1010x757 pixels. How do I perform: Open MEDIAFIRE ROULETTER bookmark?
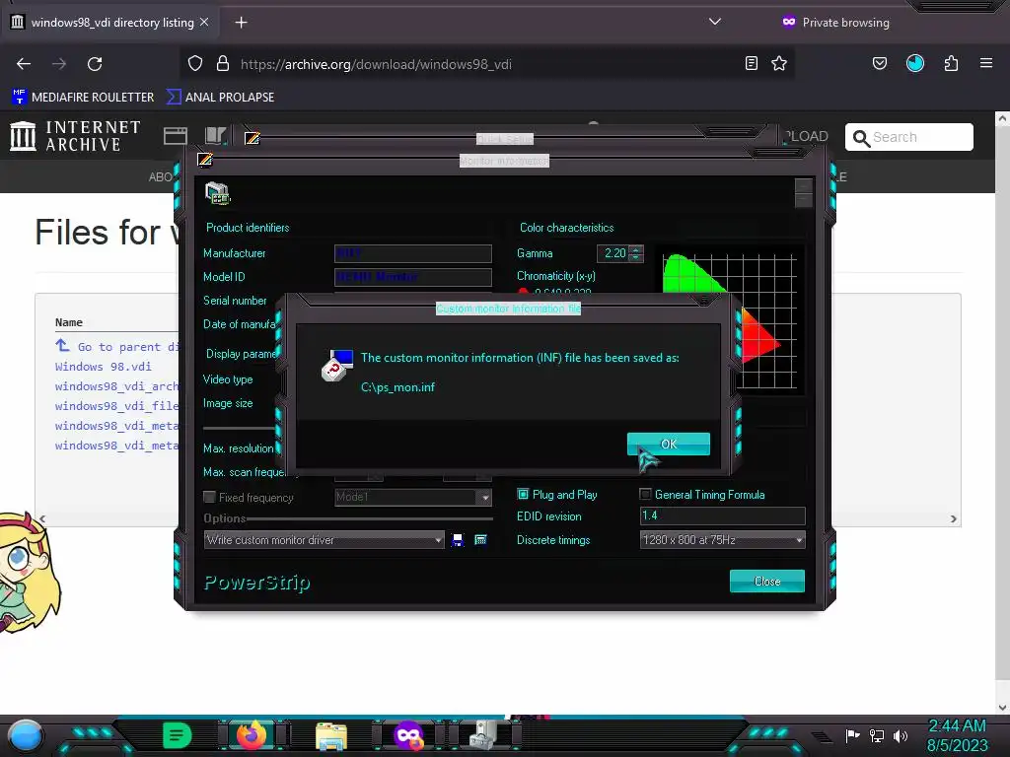click(x=83, y=98)
